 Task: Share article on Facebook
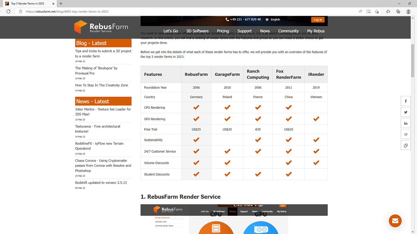click(406, 101)
